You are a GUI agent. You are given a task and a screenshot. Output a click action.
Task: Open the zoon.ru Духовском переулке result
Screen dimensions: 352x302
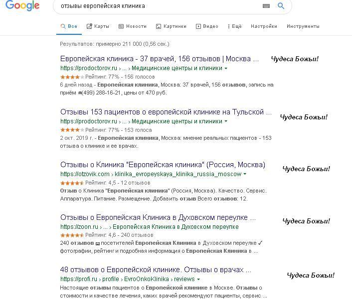click(158, 217)
